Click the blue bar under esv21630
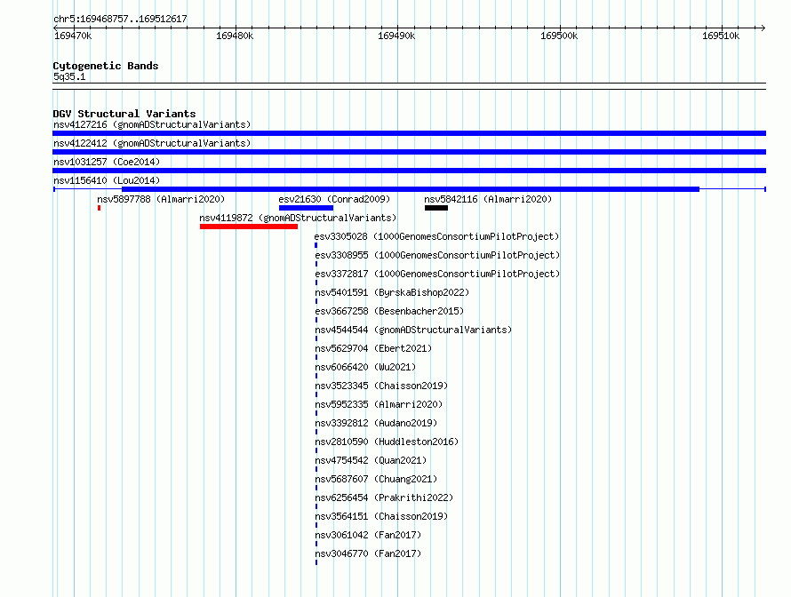Viewport: 791px width, 597px height. (x=306, y=208)
